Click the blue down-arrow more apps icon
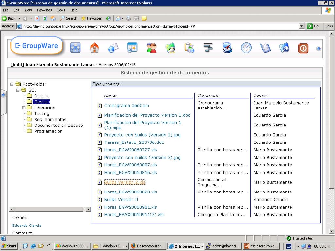The width and height of the screenshot is (335, 251). click(318, 49)
